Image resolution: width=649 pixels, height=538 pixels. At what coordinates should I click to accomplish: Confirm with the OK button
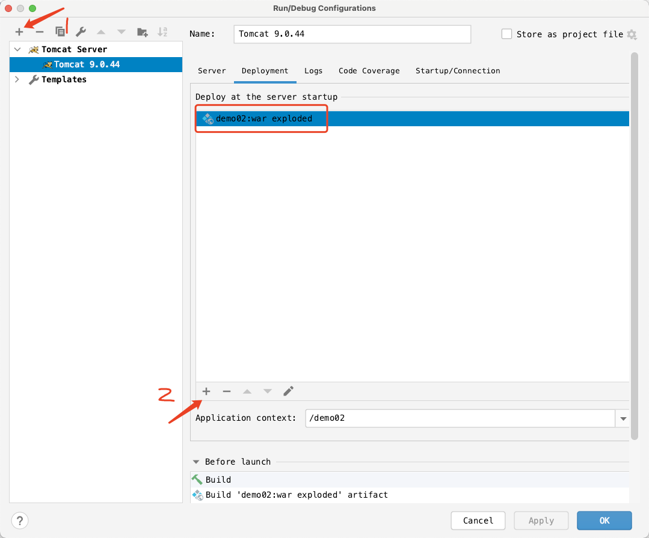604,521
